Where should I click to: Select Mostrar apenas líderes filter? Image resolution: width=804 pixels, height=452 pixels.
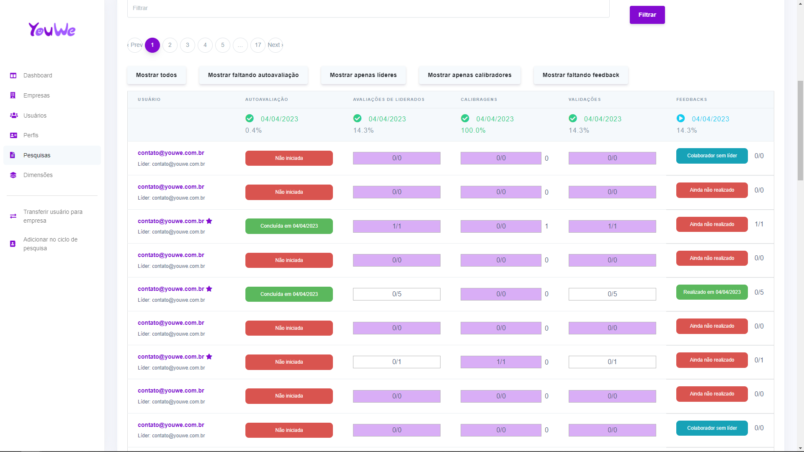point(363,75)
